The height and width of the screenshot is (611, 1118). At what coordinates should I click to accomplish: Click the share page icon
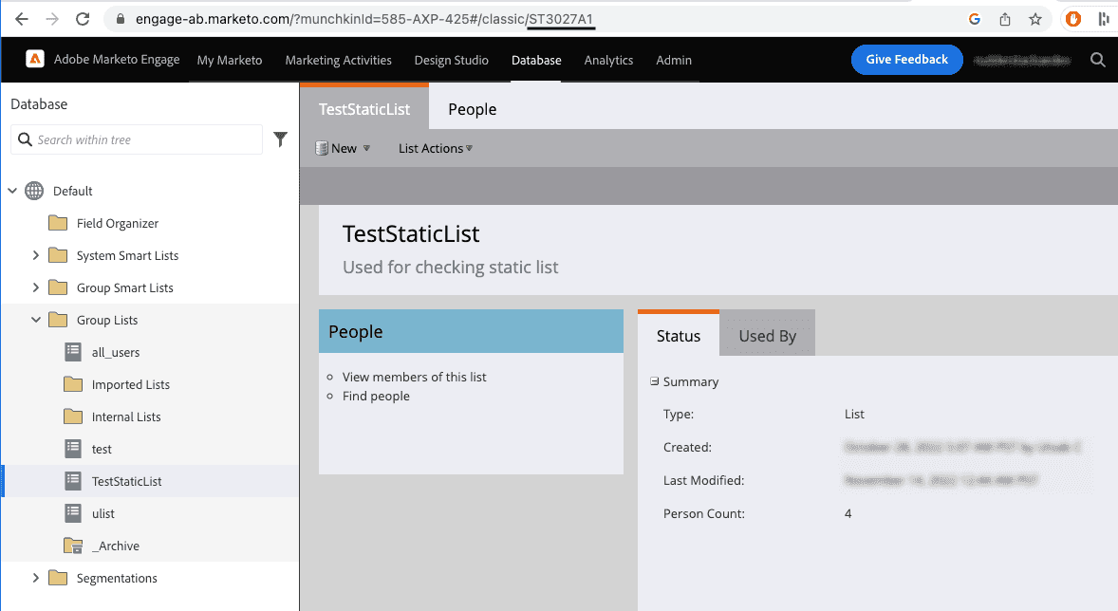click(x=1005, y=19)
